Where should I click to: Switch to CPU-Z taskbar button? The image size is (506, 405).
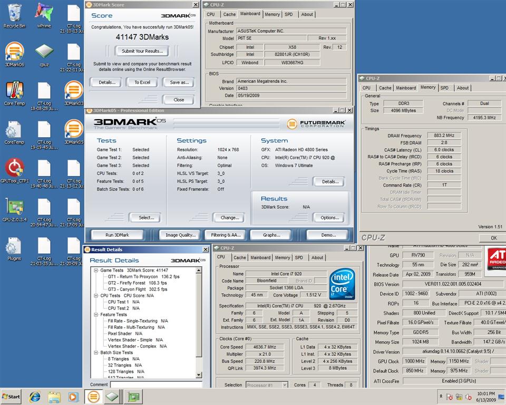(x=114, y=397)
